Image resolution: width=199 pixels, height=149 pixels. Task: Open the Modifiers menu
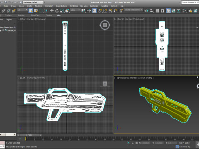pos(39,6)
